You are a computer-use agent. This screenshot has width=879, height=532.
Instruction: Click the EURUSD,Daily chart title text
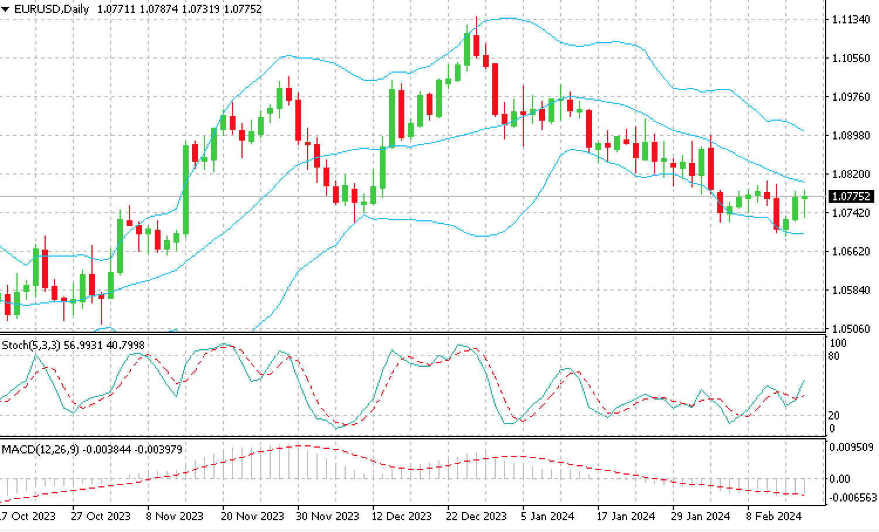tap(52, 9)
